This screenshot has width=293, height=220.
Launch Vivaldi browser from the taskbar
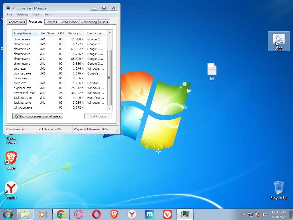(x=167, y=214)
